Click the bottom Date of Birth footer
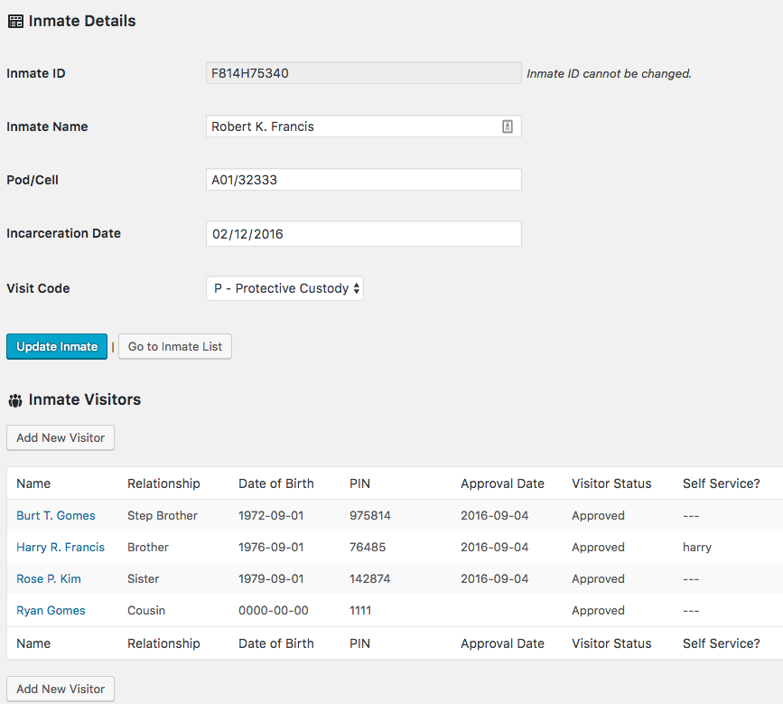The image size is (783, 704). pos(276,643)
